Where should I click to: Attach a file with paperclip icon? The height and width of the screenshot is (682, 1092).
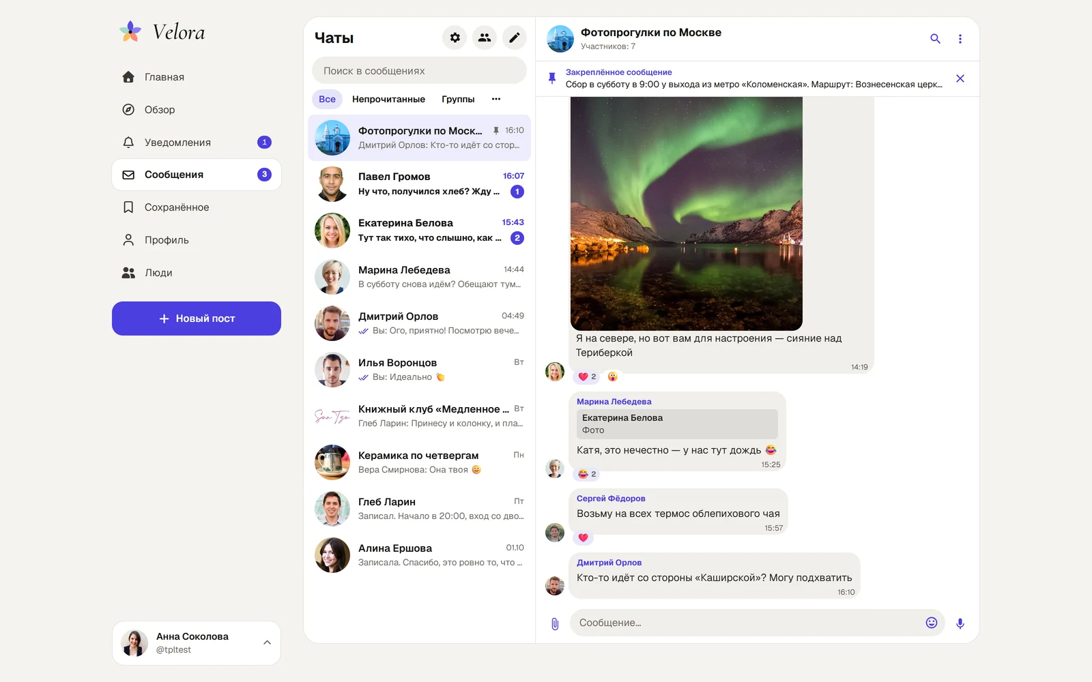tap(555, 623)
